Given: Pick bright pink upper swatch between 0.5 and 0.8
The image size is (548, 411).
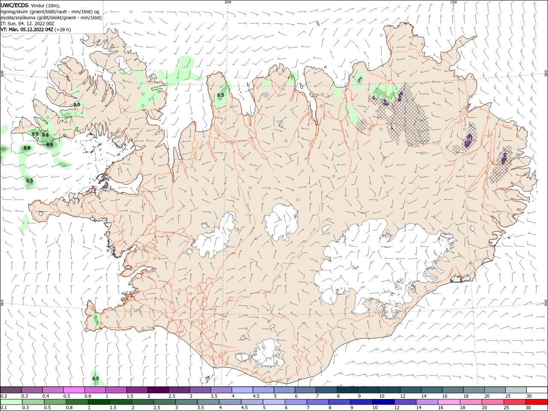Looking at the screenshot, I should [74, 390].
